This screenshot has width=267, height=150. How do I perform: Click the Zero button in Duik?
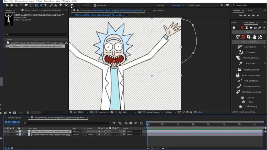tap(251, 102)
